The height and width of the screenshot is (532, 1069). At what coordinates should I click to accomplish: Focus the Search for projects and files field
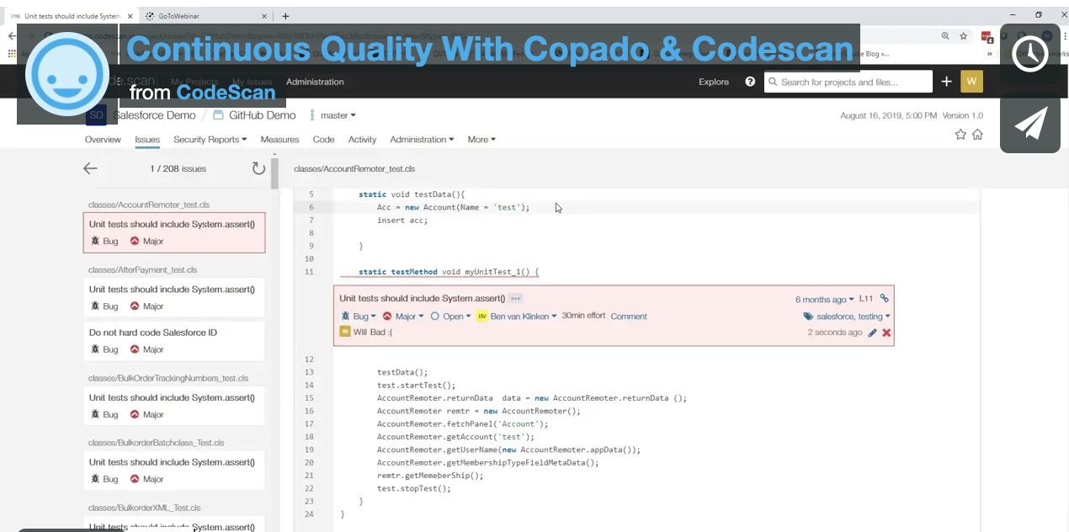[848, 82]
